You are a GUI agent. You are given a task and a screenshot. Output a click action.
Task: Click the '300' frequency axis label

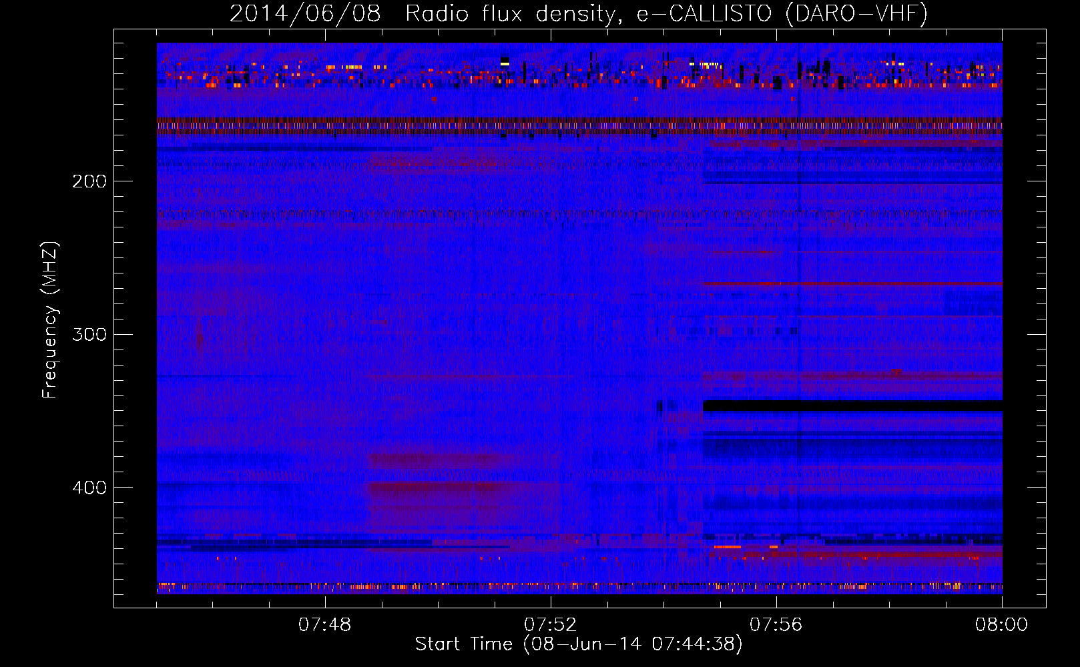tap(89, 334)
